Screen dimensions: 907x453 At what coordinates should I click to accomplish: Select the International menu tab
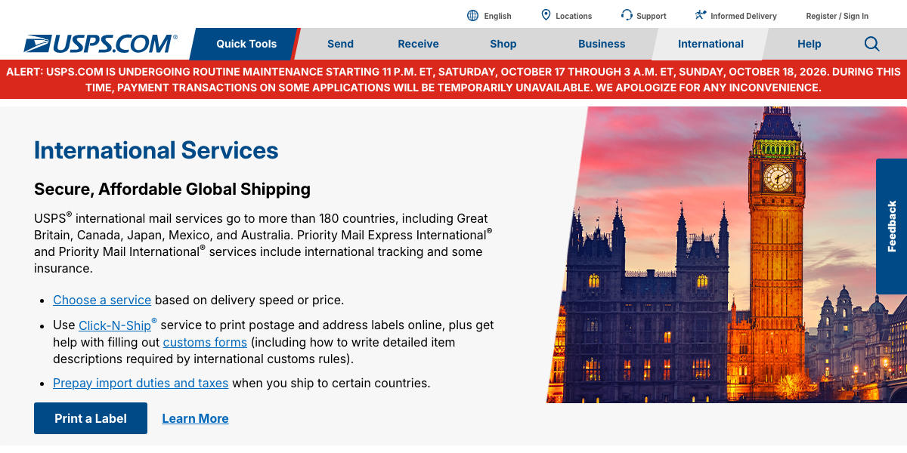point(710,44)
